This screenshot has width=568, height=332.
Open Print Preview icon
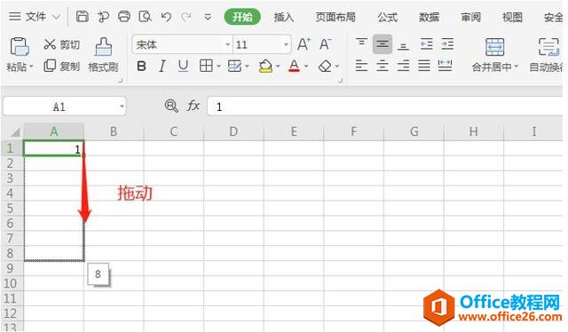(x=146, y=17)
